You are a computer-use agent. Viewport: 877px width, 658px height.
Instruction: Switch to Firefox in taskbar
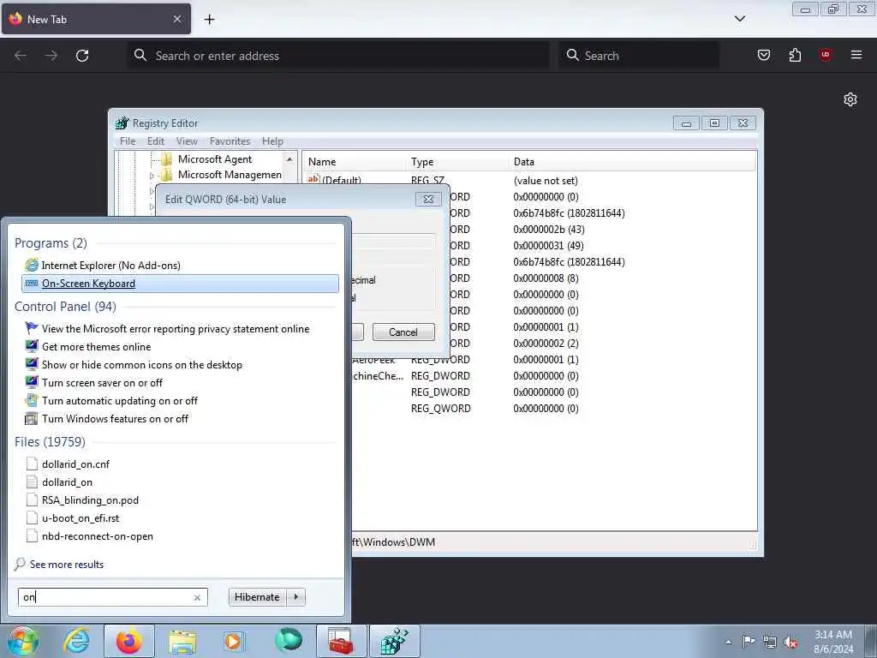[x=129, y=641]
